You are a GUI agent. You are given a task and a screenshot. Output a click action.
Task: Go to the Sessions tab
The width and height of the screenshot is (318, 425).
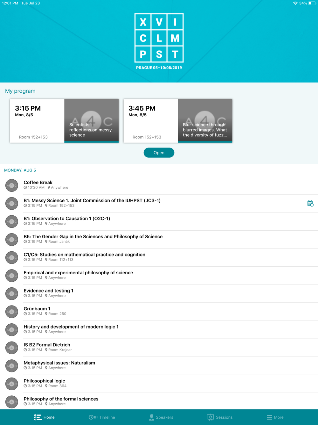220,417
